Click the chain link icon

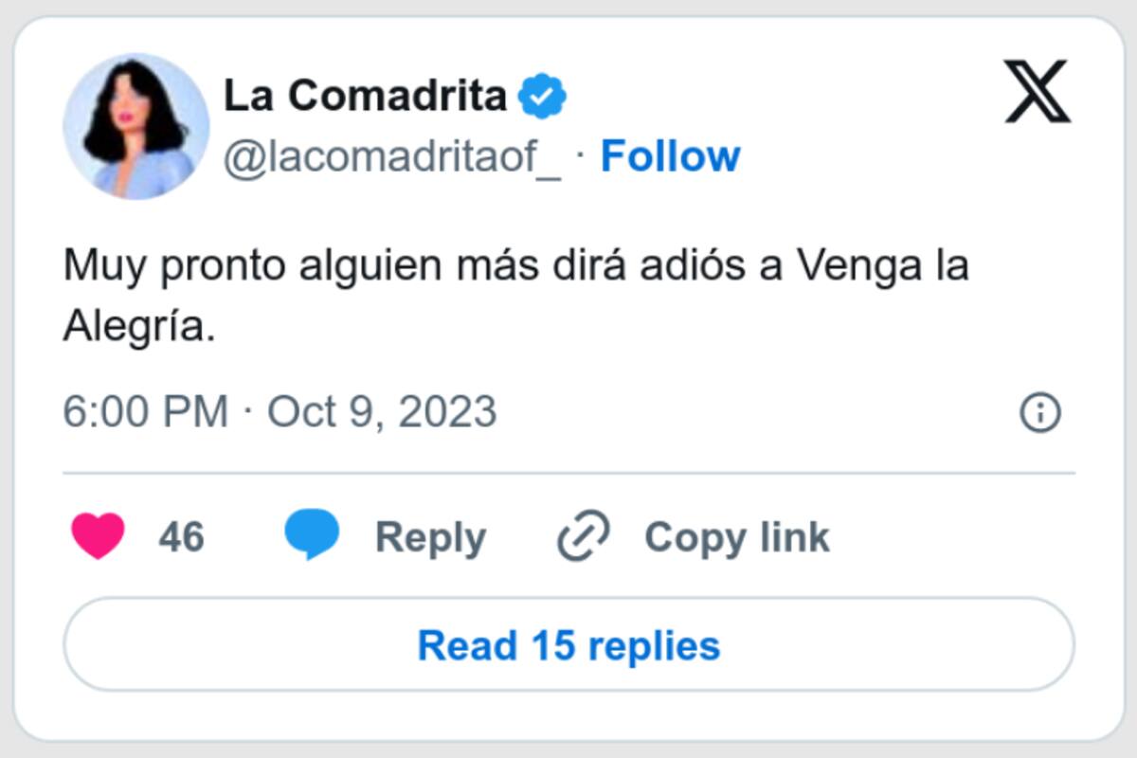(x=584, y=537)
